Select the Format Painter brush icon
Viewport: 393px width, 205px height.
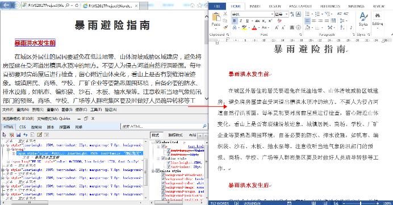[225, 27]
